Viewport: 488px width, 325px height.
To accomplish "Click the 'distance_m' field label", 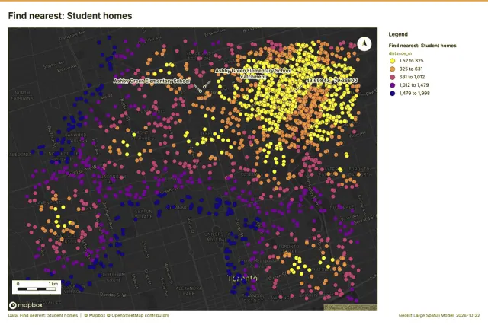I will (x=400, y=53).
